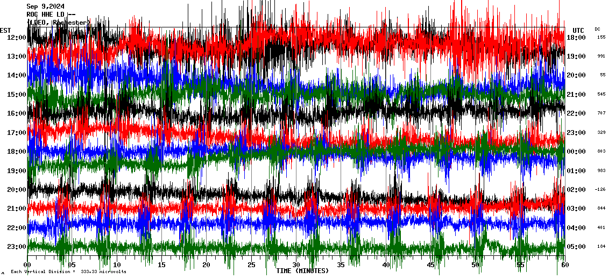The image size is (608, 279).
Task: Click the DC value -126
Action: click(600, 190)
